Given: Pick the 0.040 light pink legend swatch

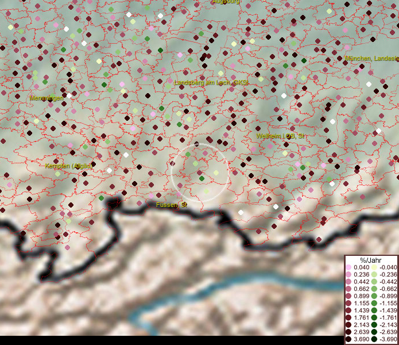Looking at the screenshot, I should point(348,267).
